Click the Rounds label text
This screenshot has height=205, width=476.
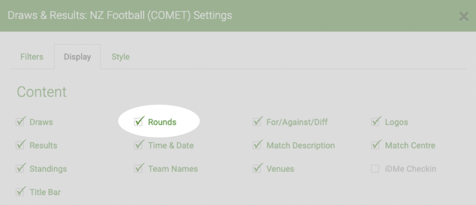click(162, 122)
